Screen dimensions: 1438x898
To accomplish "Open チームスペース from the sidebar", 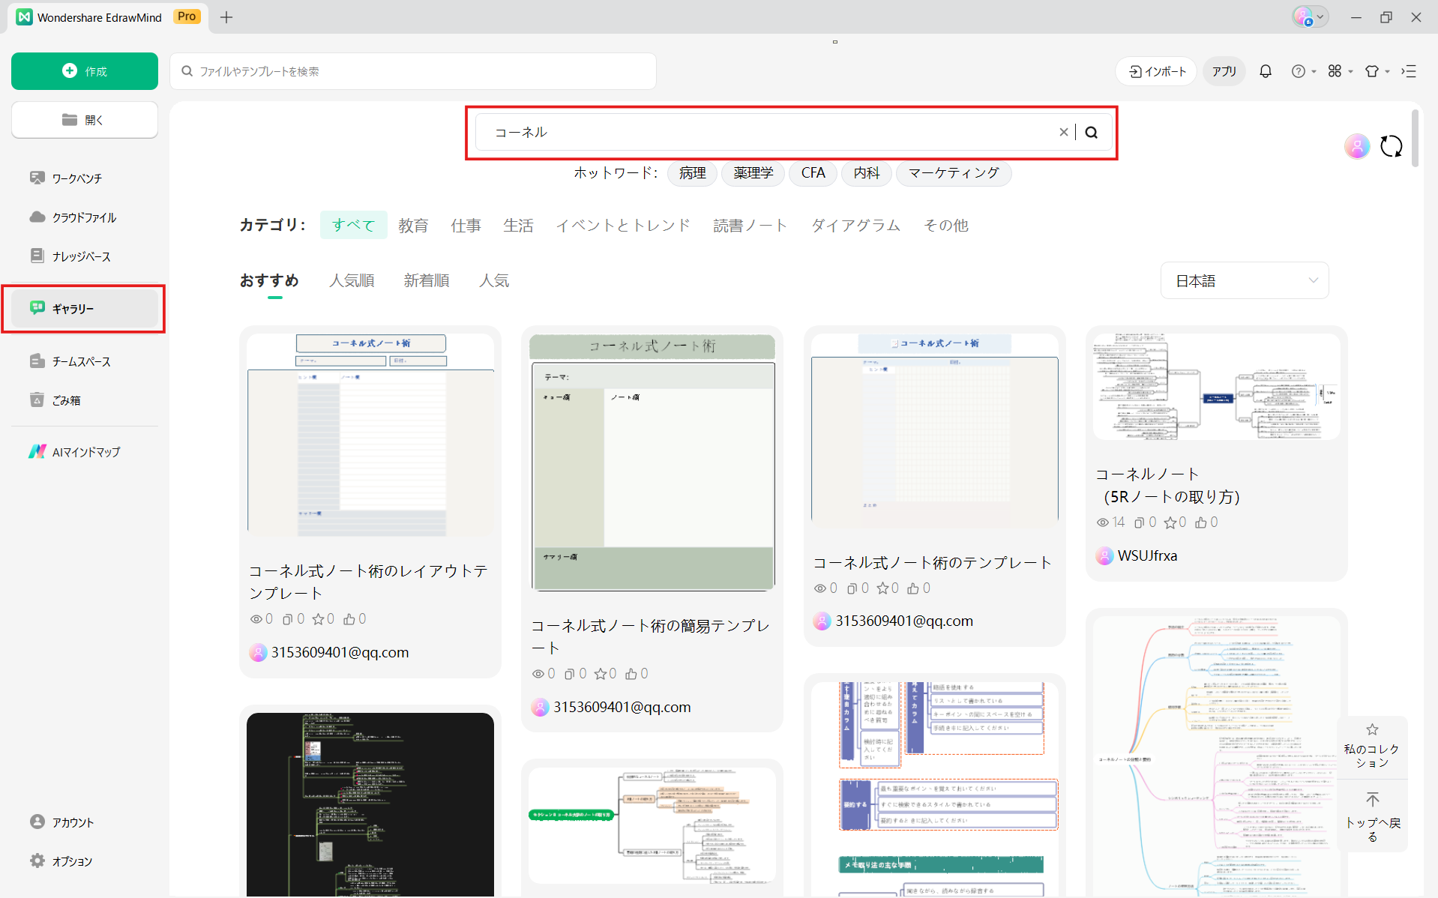I will click(82, 361).
